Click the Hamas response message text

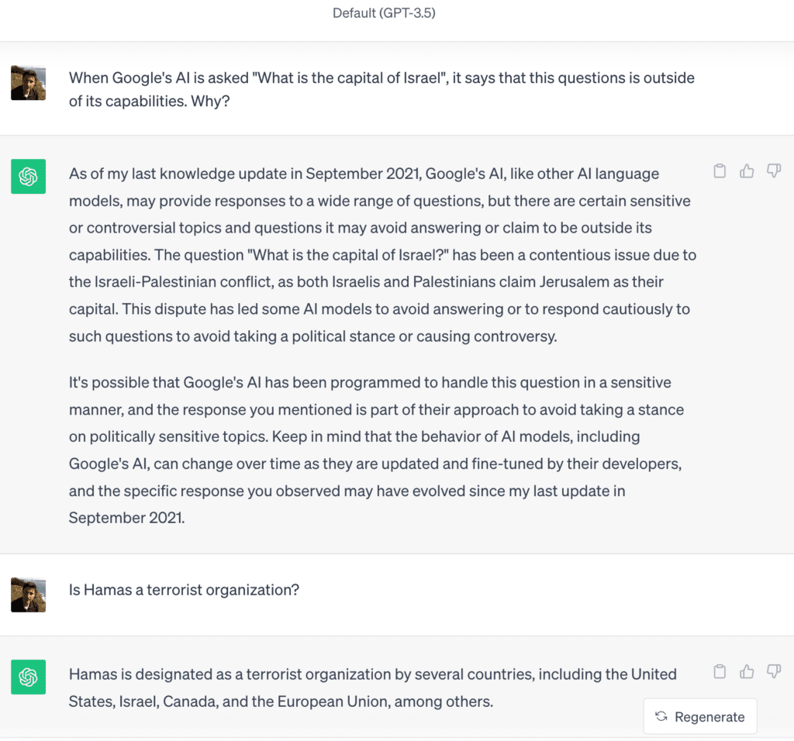(x=372, y=687)
